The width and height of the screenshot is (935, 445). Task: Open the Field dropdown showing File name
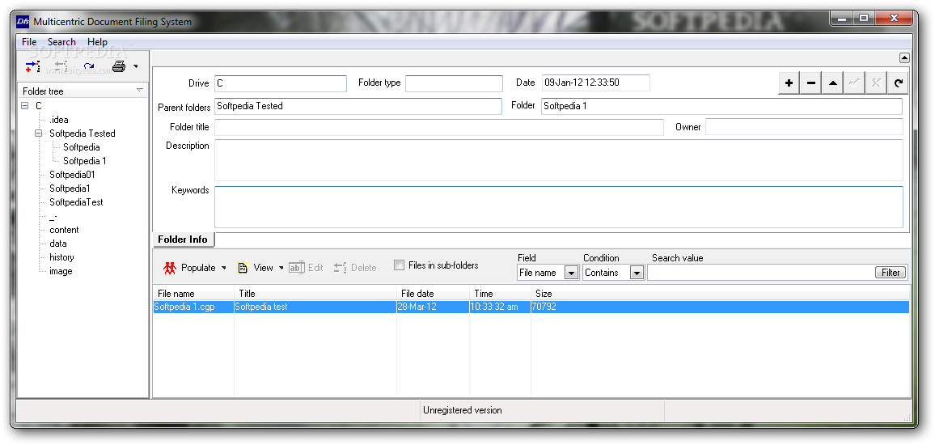[571, 273]
